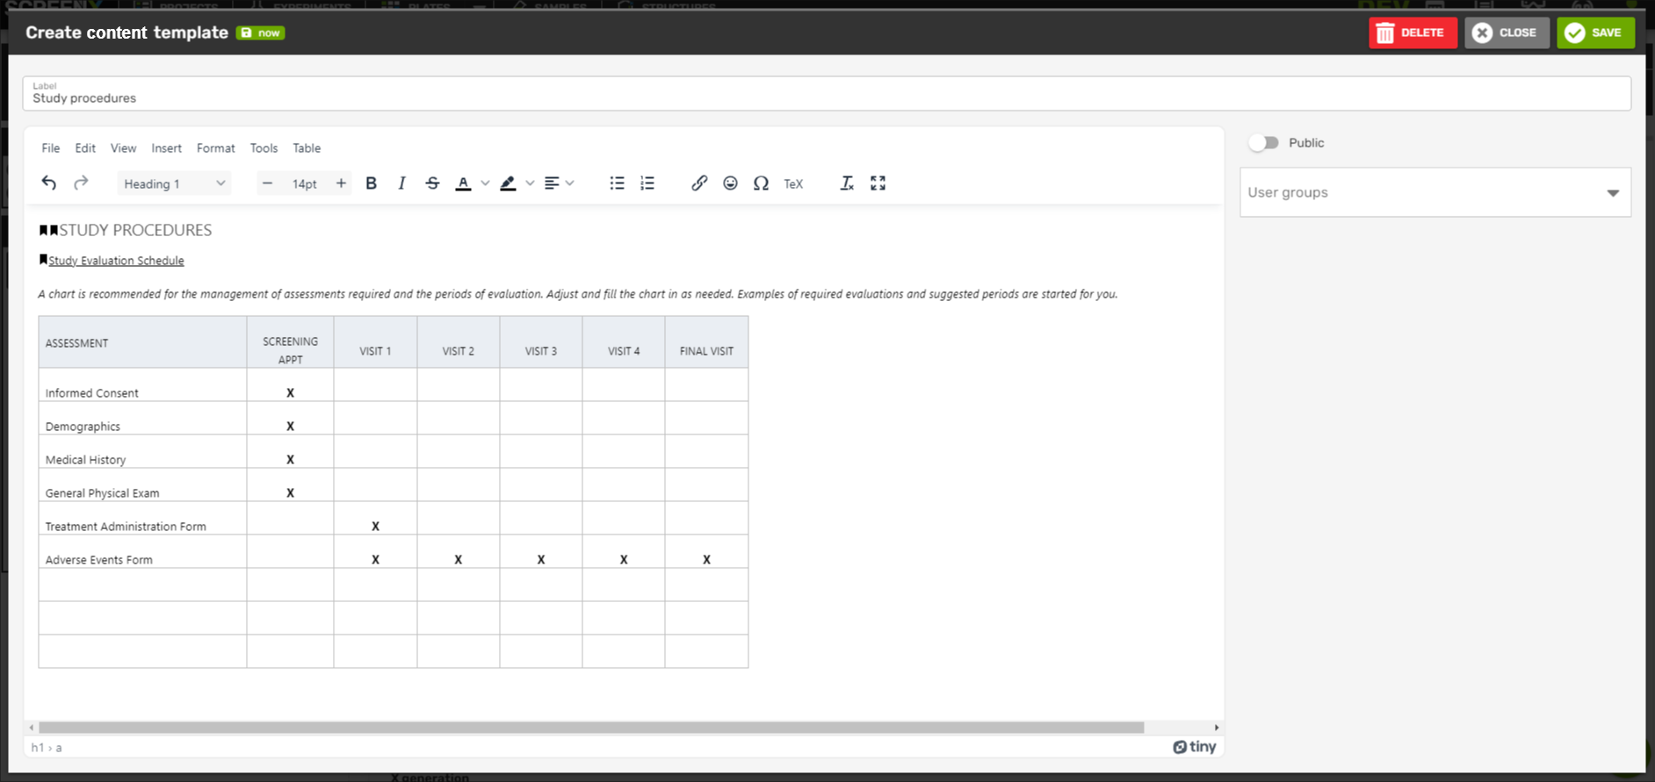This screenshot has height=782, width=1655.
Task: Open the User groups dropdown
Action: coord(1435,193)
